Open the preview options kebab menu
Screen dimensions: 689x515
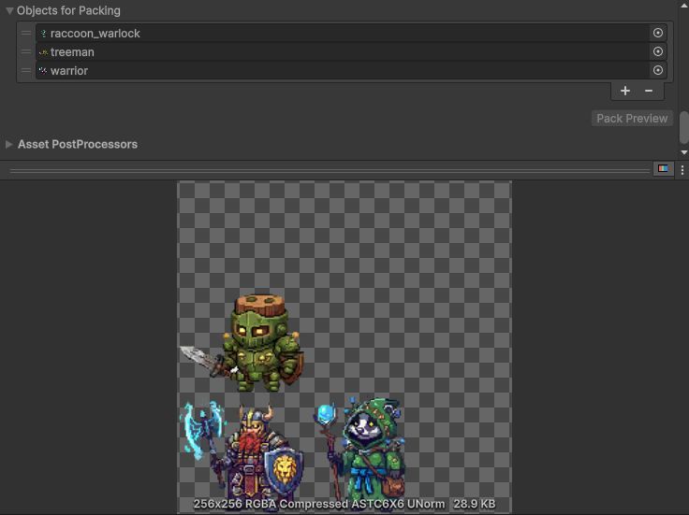click(x=682, y=170)
